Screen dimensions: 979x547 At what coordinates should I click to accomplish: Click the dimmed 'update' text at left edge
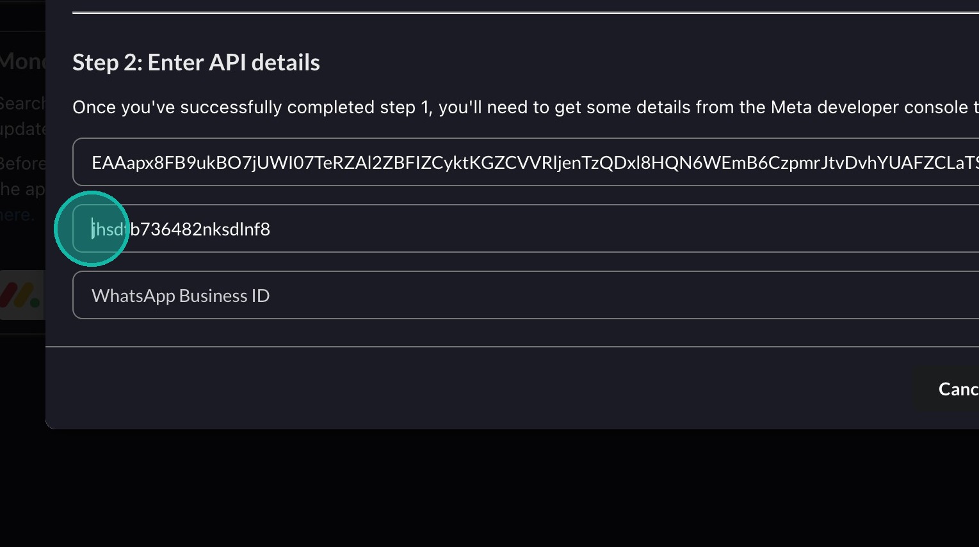[22, 129]
